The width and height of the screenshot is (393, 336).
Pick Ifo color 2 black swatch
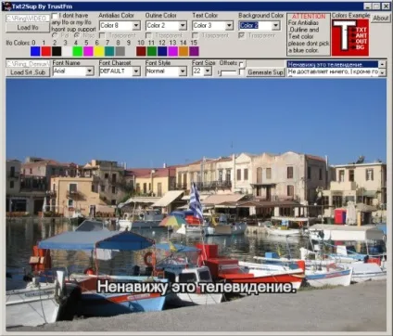point(57,51)
